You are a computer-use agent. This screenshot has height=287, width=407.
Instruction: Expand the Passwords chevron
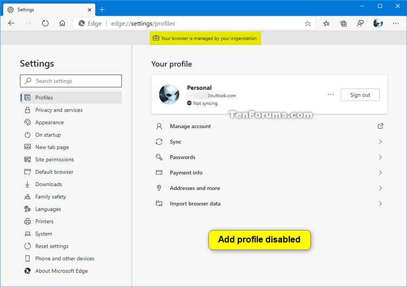(380, 157)
